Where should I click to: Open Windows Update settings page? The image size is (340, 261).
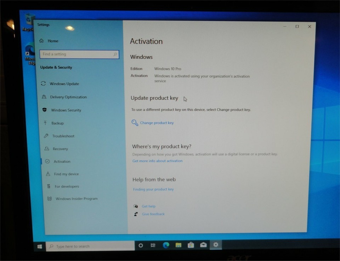[64, 84]
